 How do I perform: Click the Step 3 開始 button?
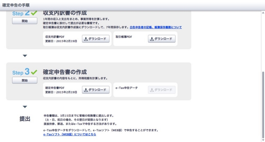[x=25, y=80]
